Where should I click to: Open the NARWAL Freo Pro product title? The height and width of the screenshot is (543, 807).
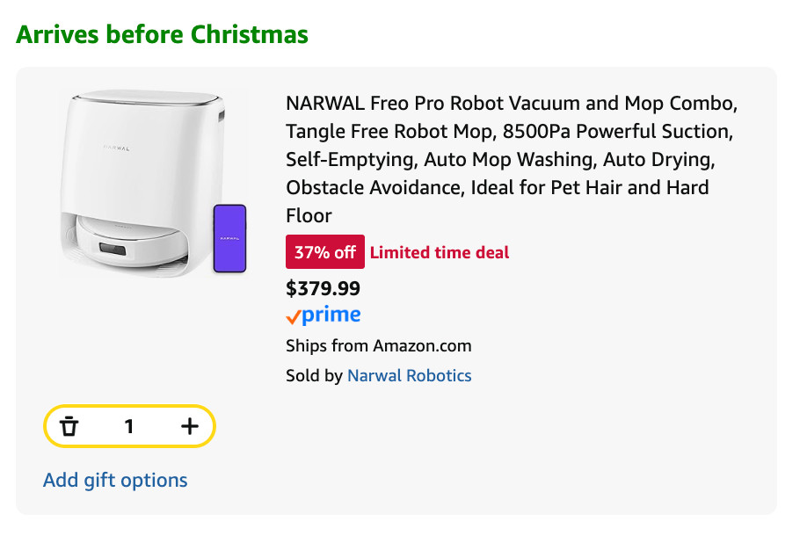tap(510, 158)
